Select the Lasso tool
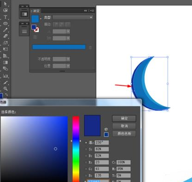Image resolution: width=192 pixels, height=182 pixels. tap(6, 11)
